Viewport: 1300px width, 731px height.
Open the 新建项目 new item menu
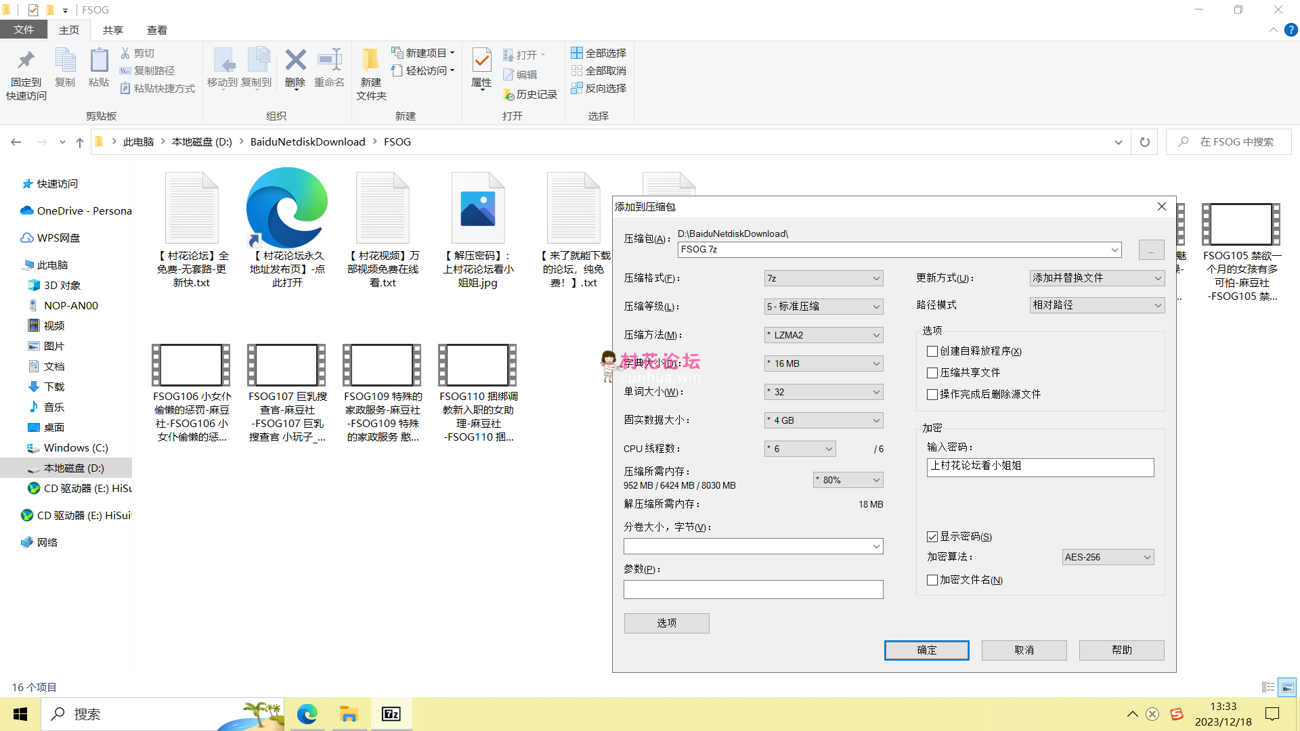[423, 53]
